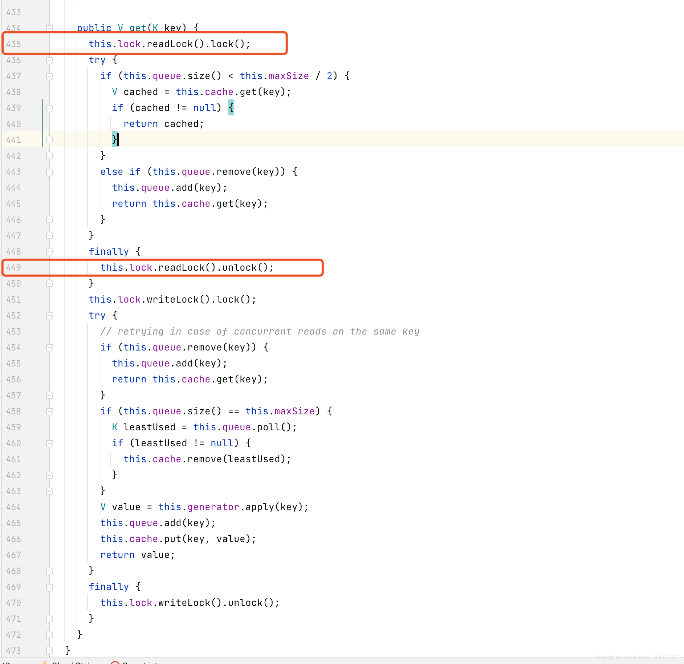The height and width of the screenshot is (664, 684).
Task: Click 'null' in the cached check line 439
Action: coord(204,108)
